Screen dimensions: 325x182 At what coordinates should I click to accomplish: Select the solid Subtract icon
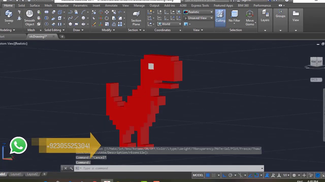(46, 18)
